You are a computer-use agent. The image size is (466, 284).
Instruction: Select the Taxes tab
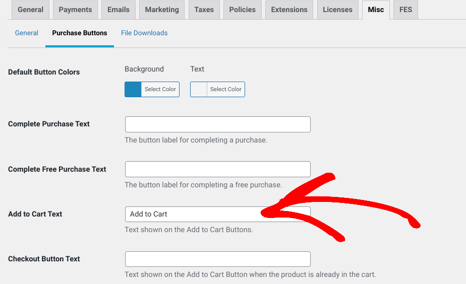click(204, 10)
